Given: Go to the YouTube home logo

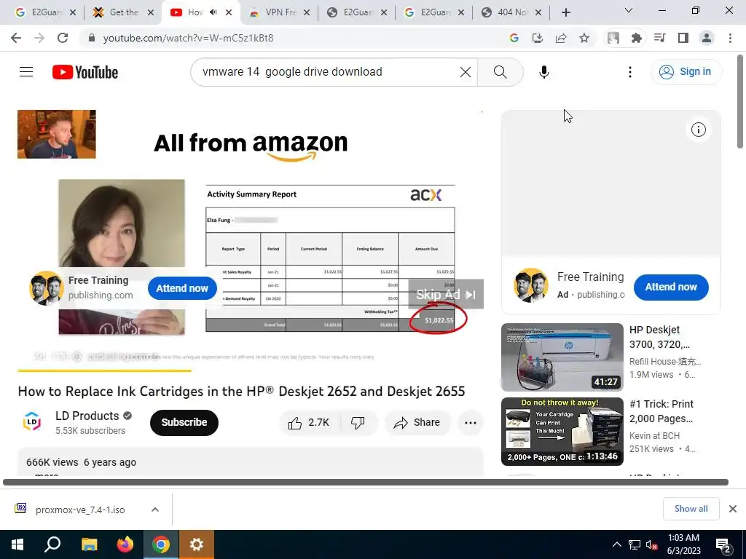Looking at the screenshot, I should 85,72.
